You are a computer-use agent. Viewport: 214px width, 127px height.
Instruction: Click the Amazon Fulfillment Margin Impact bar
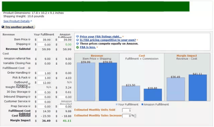pos(198,88)
